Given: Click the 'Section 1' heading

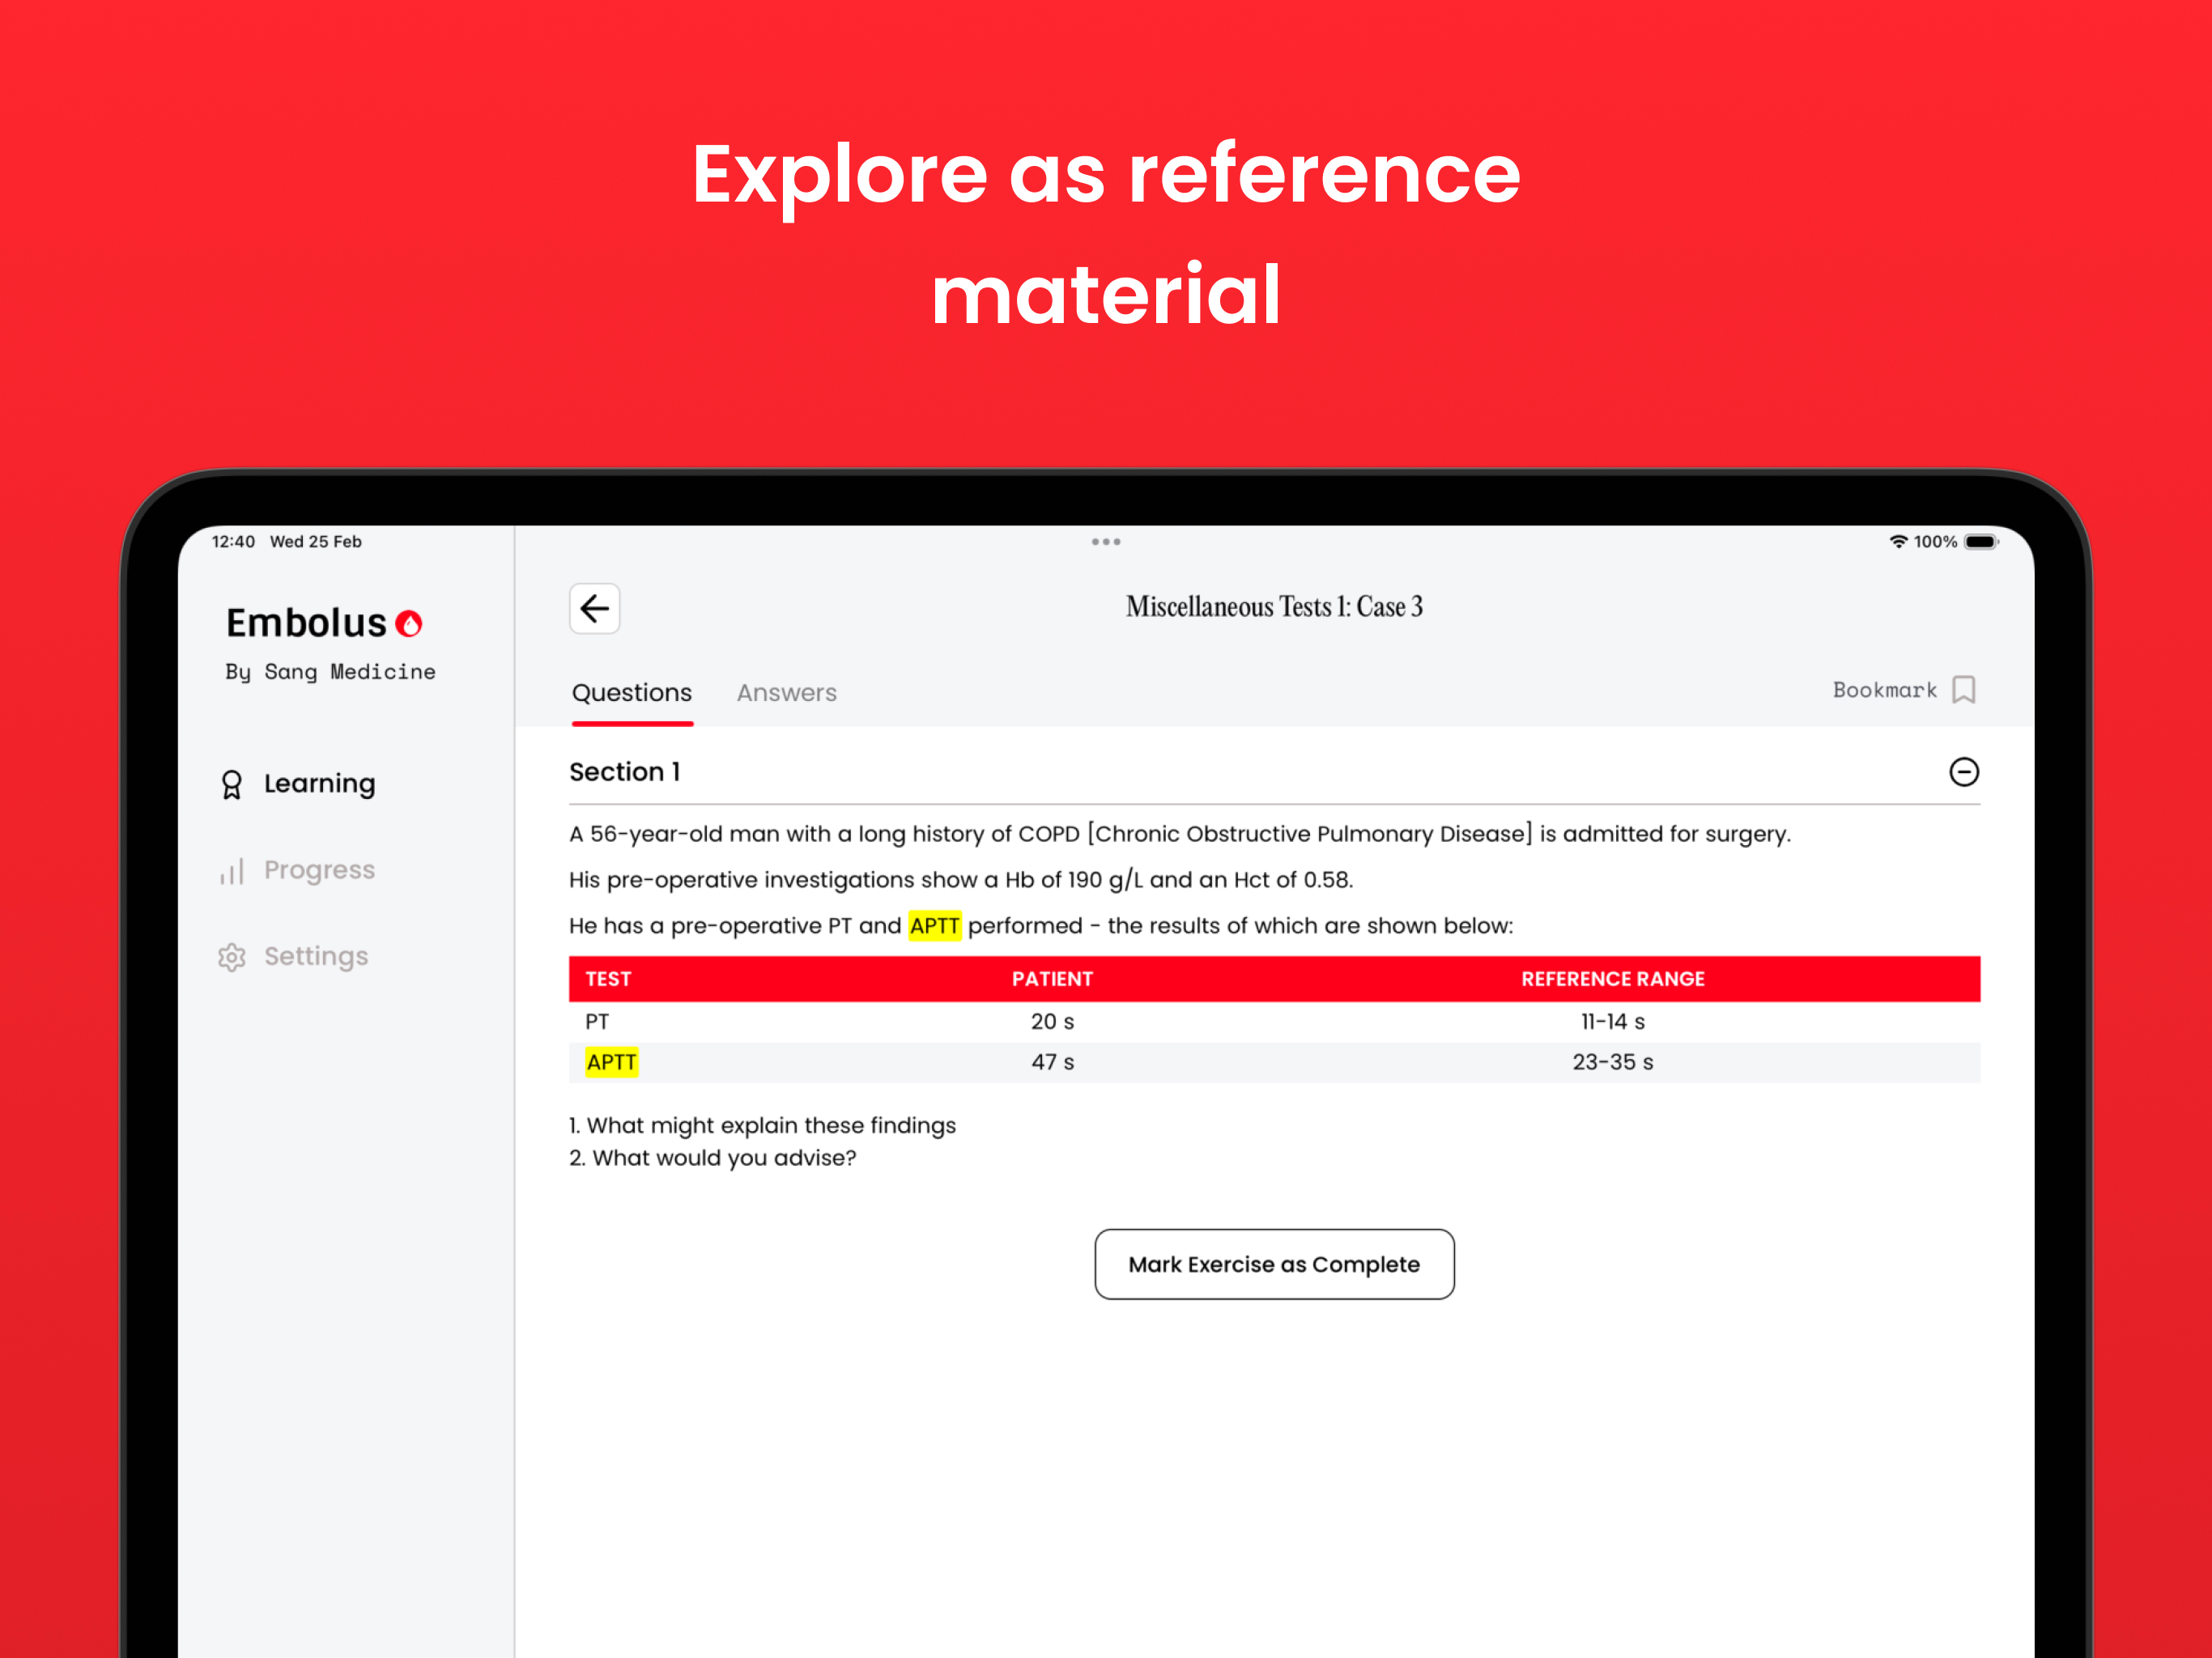Looking at the screenshot, I should 625,772.
